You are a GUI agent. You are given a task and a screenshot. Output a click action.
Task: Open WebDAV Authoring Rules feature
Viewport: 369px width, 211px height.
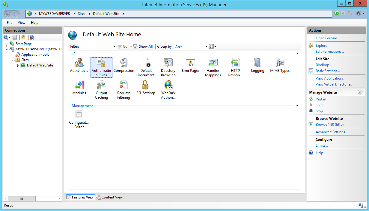coord(168,90)
